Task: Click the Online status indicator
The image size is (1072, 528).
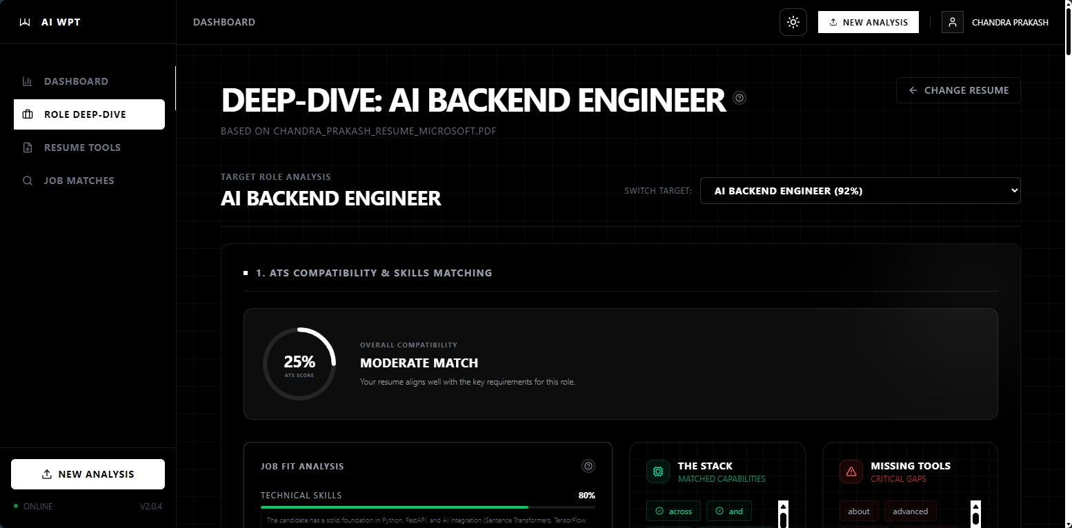Action: tap(33, 507)
